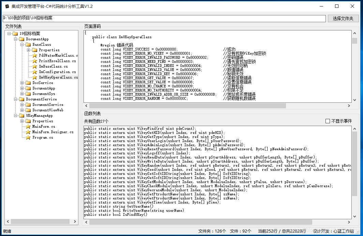363x236 pixels.
Task: Click function list vertical scrollbar thumb
Action: [x=355, y=164]
